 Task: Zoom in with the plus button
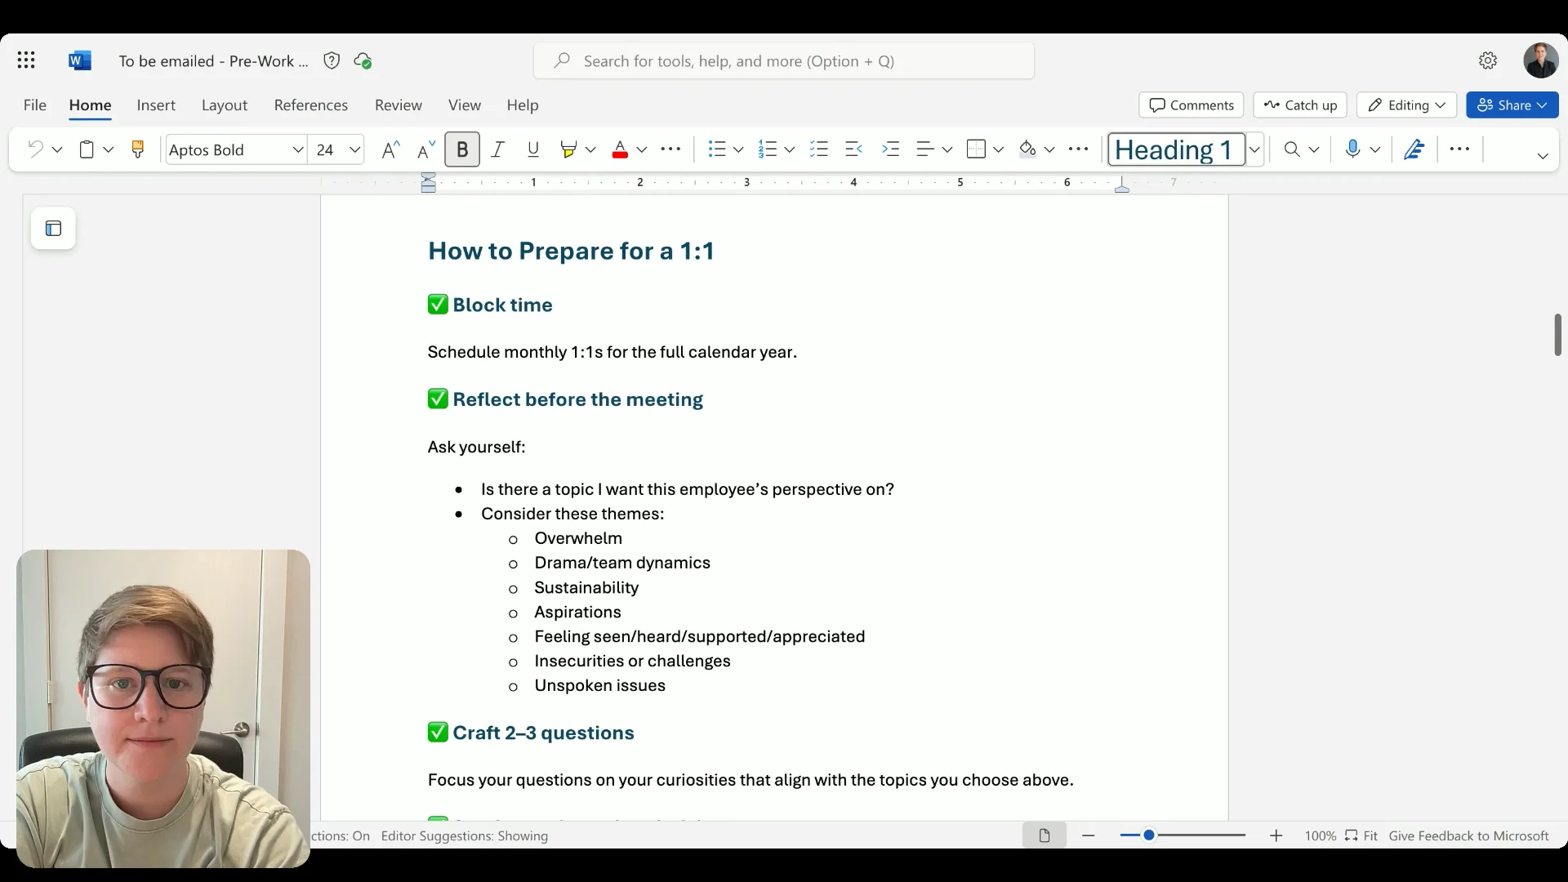(x=1276, y=835)
